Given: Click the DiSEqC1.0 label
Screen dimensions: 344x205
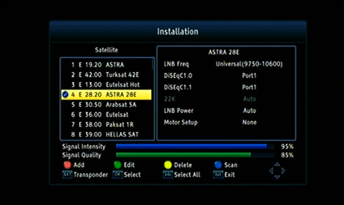Looking at the screenshot, I should (x=178, y=76).
